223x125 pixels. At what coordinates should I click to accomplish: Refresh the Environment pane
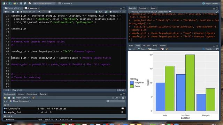123,98
